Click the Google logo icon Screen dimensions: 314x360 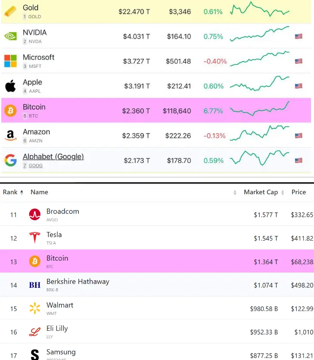10,161
